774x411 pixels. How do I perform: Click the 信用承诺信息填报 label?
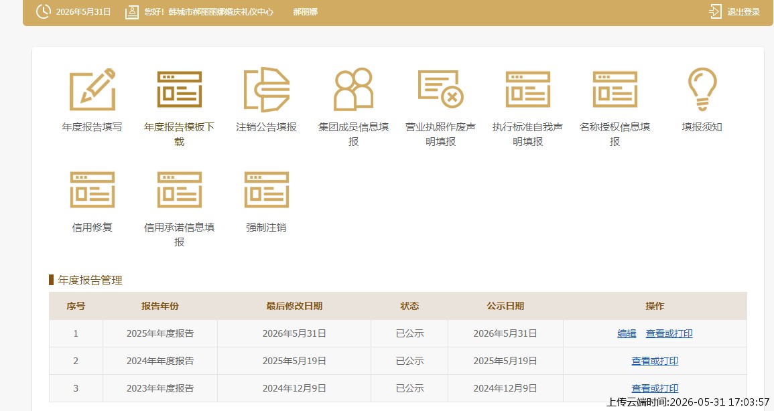[179, 234]
